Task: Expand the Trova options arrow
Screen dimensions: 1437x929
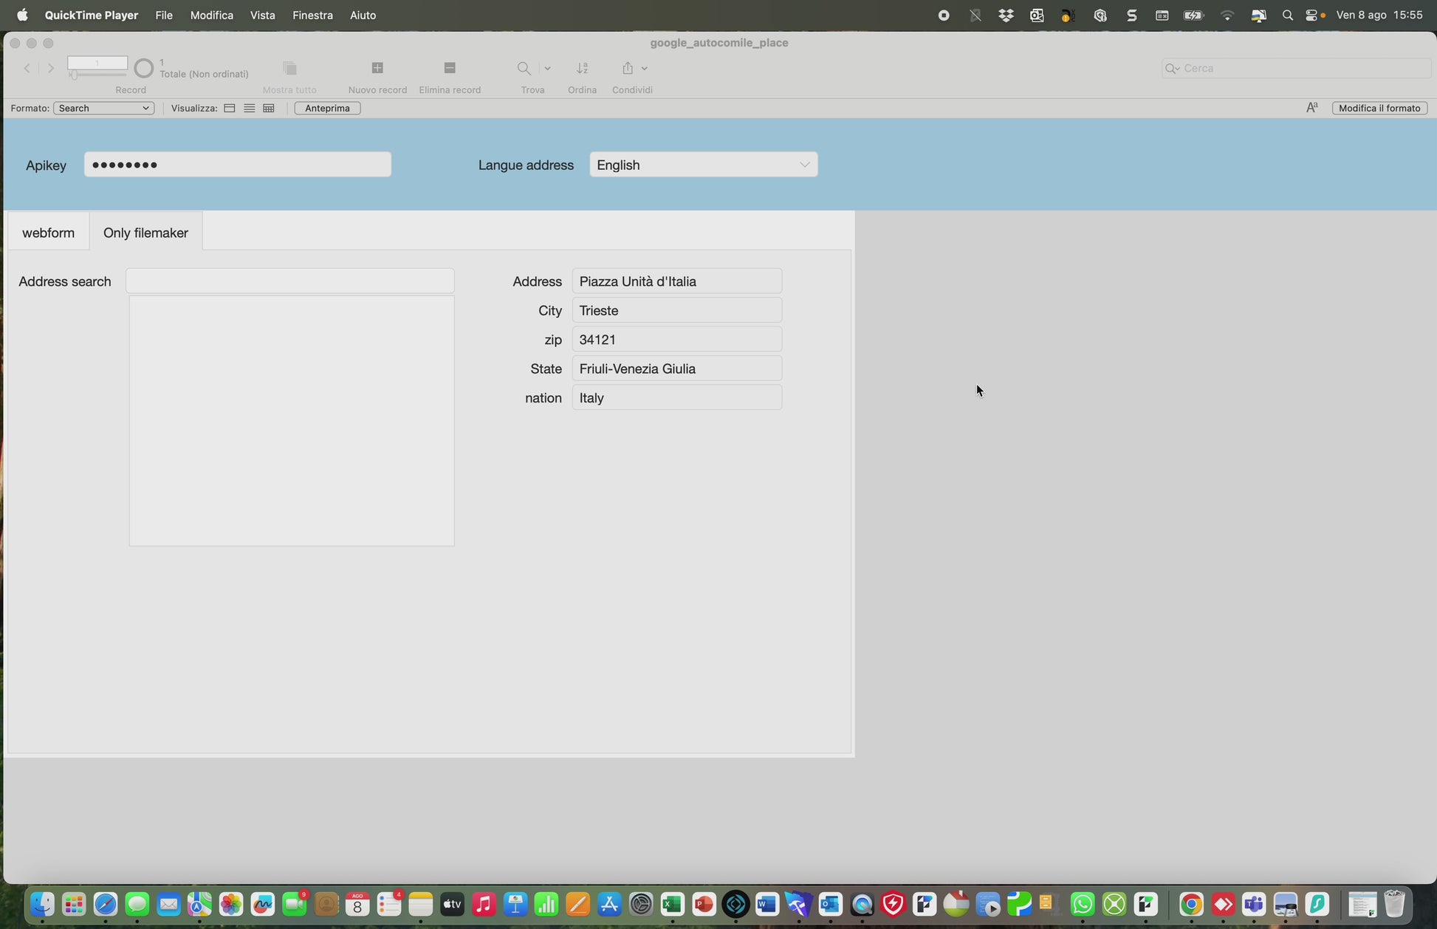Action: [x=547, y=68]
